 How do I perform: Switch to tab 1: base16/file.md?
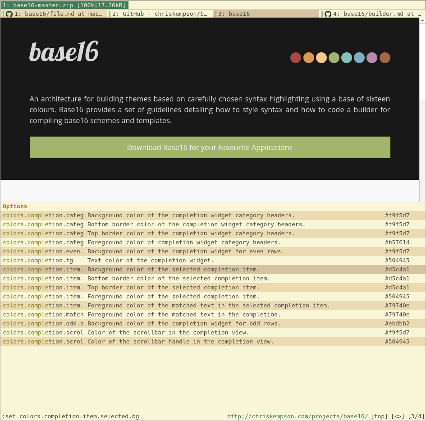pyautogui.click(x=54, y=14)
